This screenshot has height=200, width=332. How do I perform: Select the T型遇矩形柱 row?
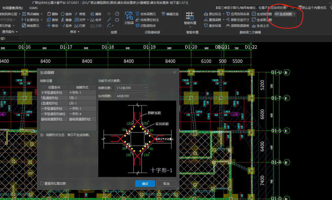pyautogui.click(x=68, y=98)
